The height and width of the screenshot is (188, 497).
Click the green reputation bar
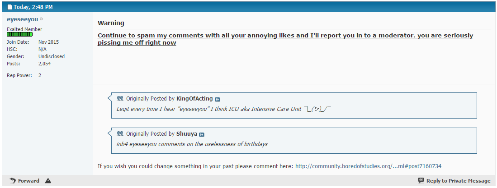[x=19, y=34]
